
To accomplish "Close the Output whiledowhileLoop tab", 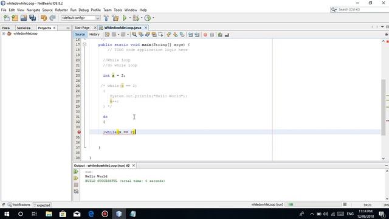I will 134,165.
